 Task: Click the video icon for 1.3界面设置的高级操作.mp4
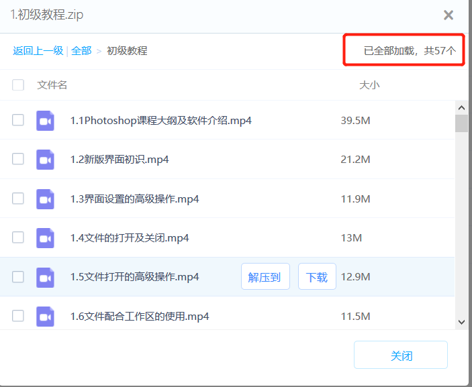coord(45,199)
